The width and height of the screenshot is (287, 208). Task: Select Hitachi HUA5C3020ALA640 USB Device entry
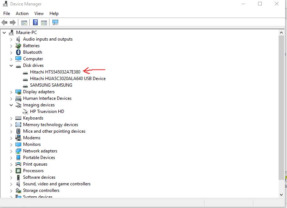[68, 79]
